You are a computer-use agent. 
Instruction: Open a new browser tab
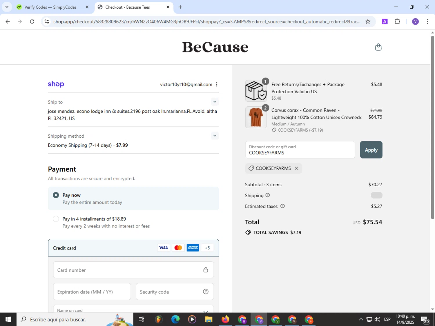180,7
